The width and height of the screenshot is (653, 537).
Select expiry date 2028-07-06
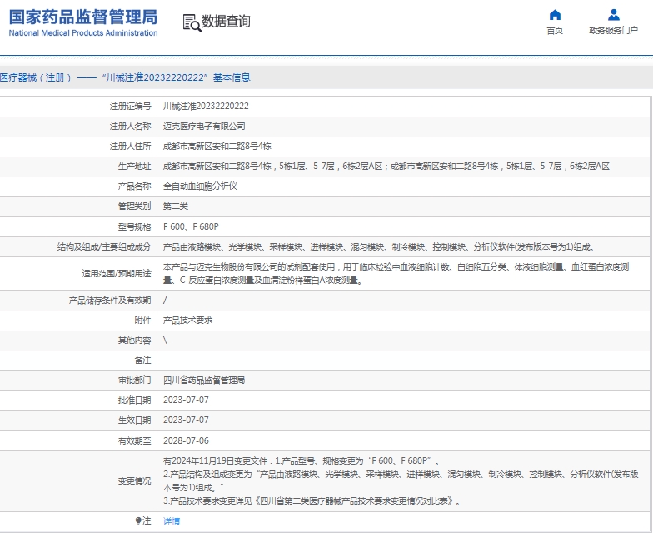pyautogui.click(x=186, y=441)
